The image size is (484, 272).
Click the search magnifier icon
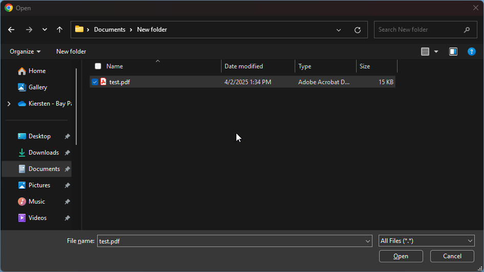point(467,30)
